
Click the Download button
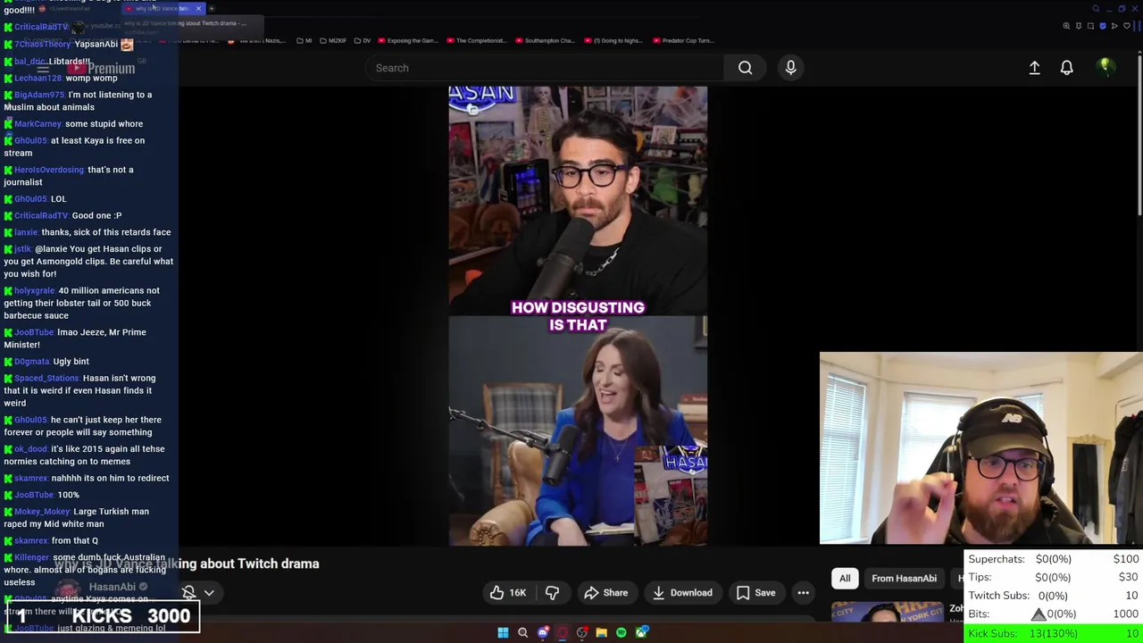coord(682,593)
